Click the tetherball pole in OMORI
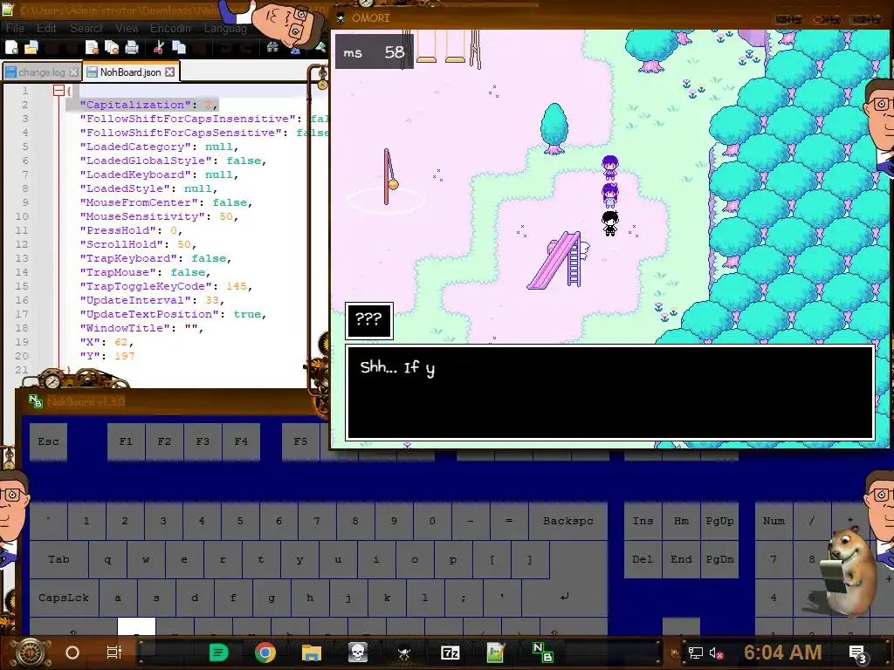This screenshot has height=670, width=894. click(x=389, y=176)
